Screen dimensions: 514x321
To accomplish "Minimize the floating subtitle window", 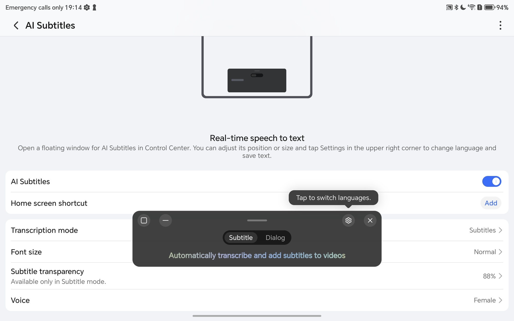I will pos(166,220).
